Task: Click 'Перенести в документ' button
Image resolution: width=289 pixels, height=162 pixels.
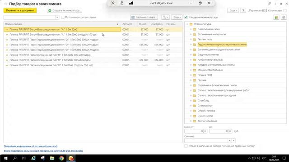Action: 20,10
